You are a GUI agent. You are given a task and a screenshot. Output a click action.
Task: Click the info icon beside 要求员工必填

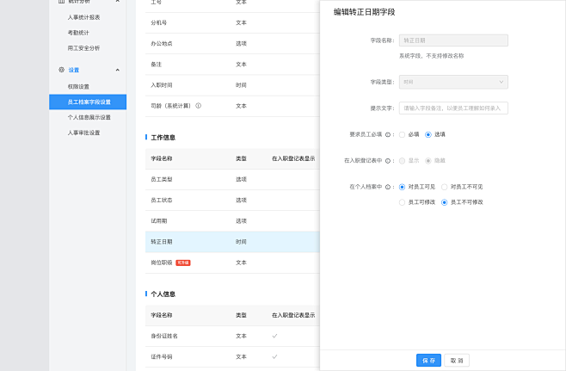(388, 135)
